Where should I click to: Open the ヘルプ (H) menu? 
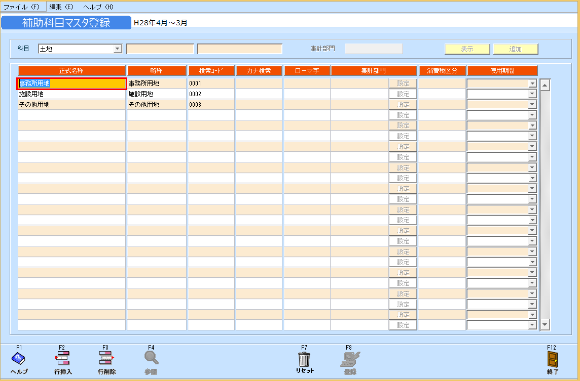[x=98, y=7]
